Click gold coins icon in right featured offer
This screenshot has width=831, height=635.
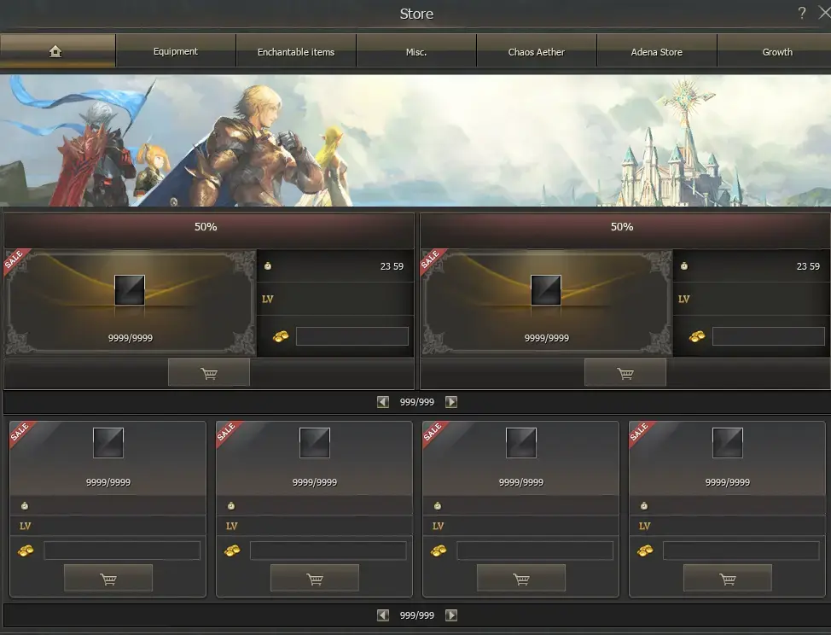click(697, 336)
